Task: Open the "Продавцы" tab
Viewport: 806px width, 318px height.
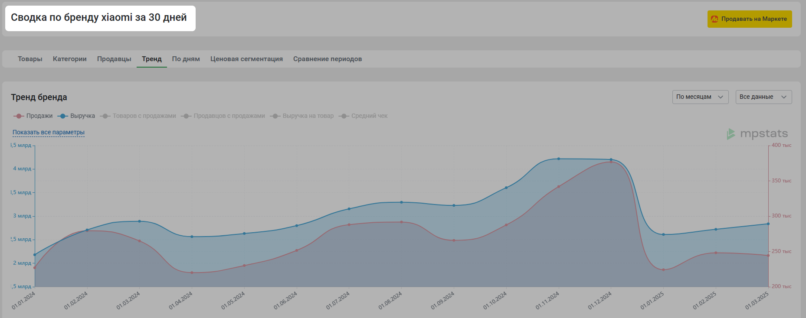Action: [114, 59]
